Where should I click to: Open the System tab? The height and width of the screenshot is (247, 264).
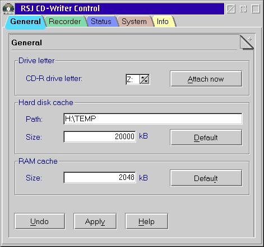[134, 22]
